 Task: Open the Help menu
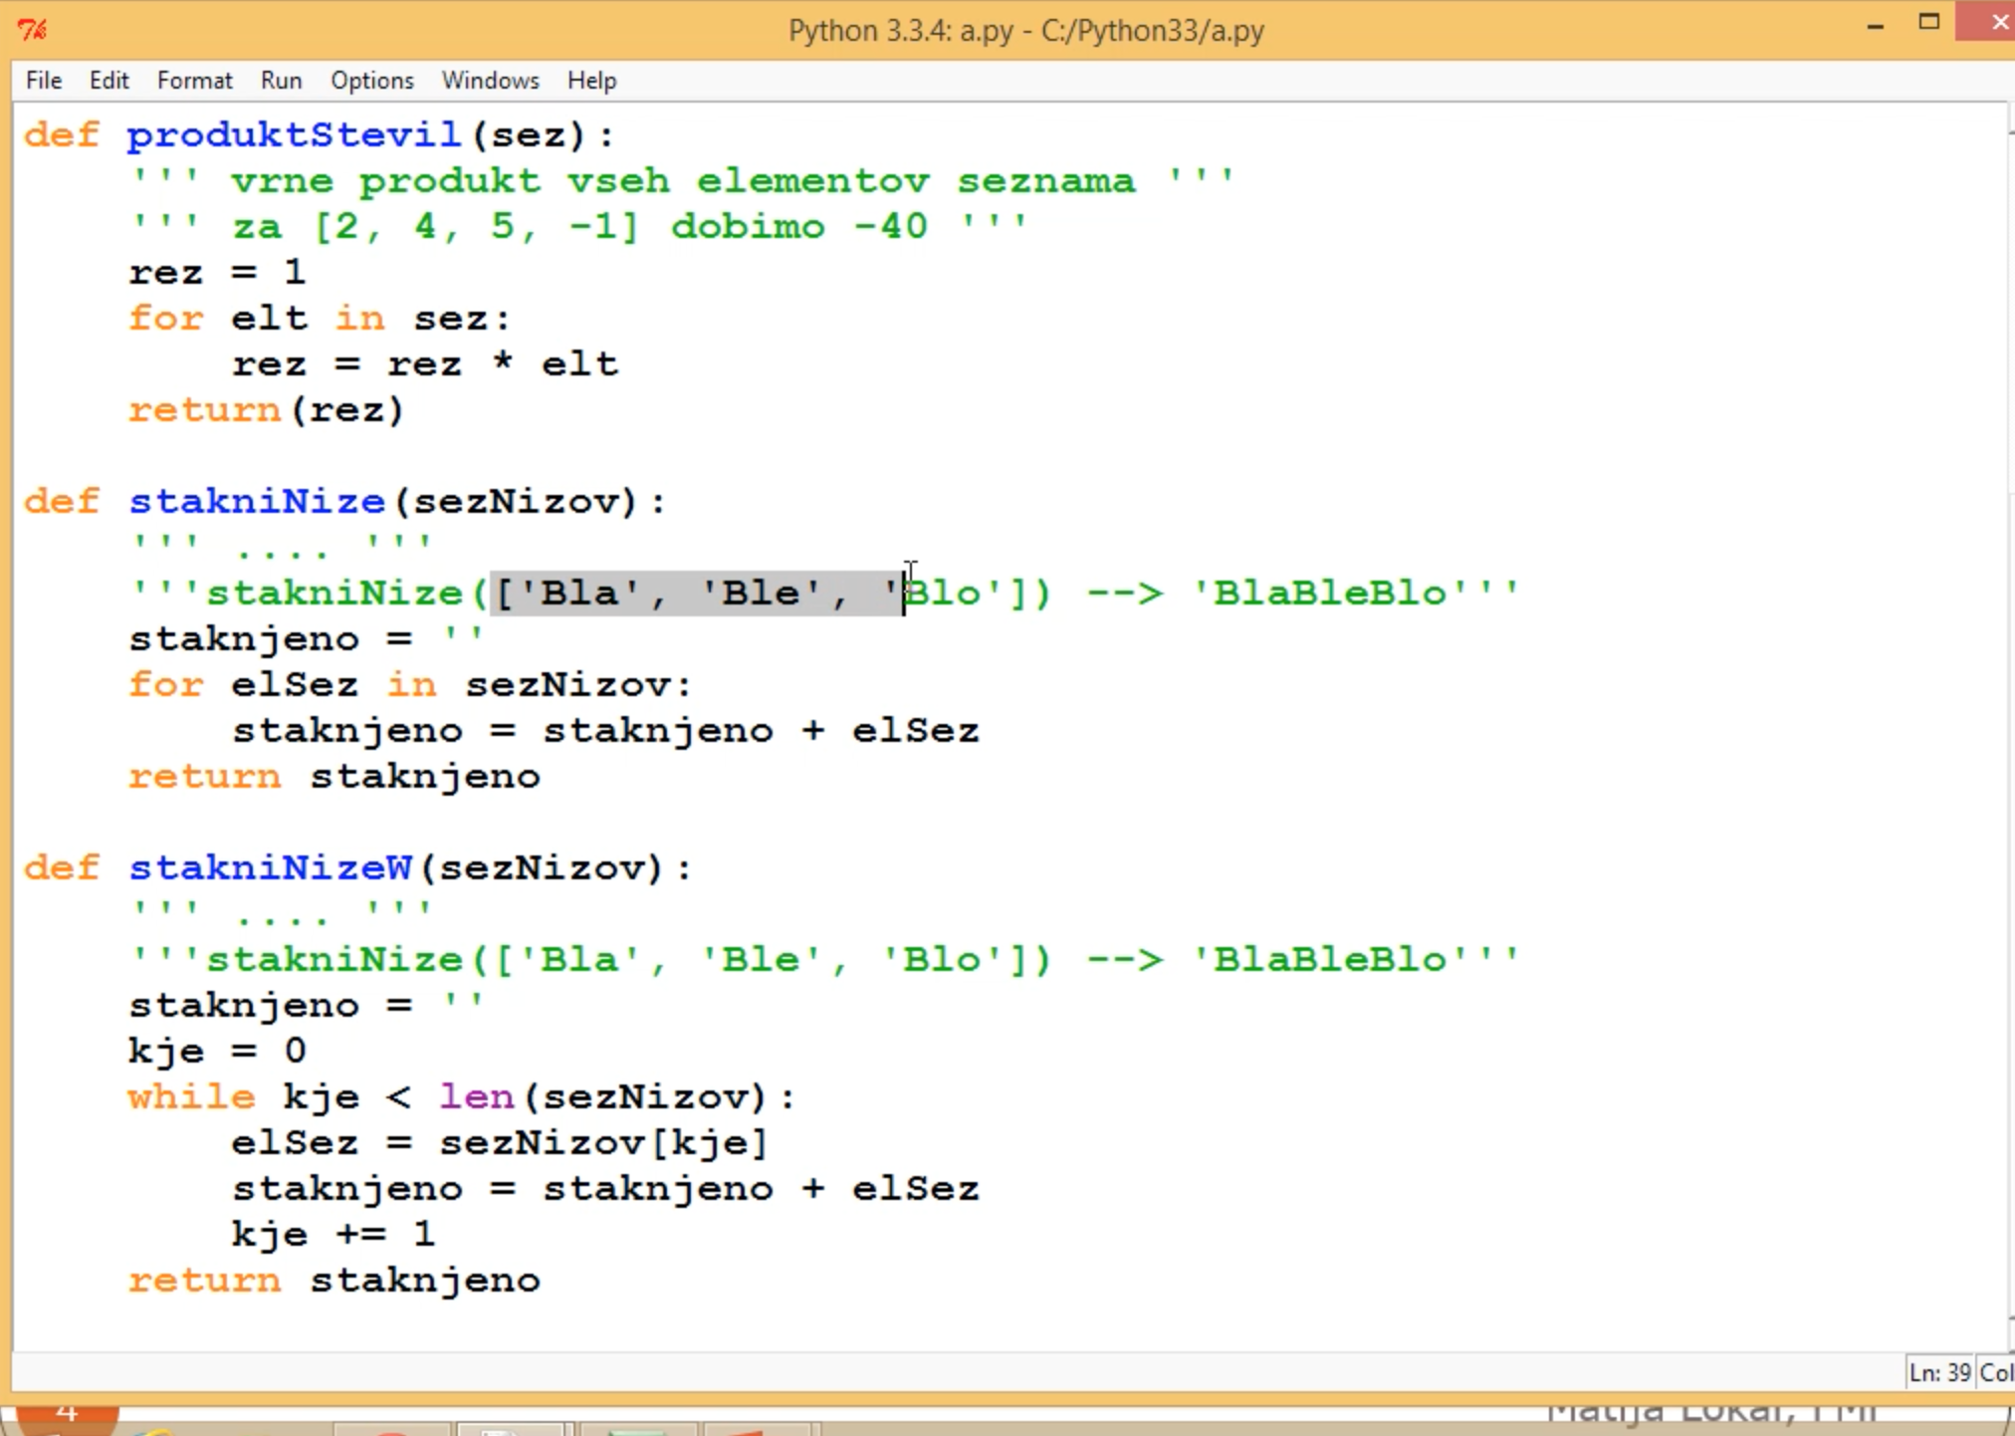(x=591, y=81)
